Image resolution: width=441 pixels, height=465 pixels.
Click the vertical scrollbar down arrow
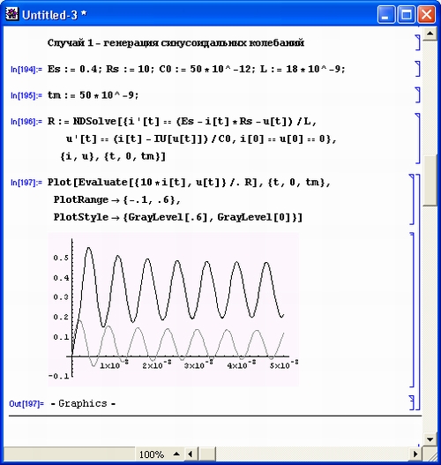coord(430,439)
